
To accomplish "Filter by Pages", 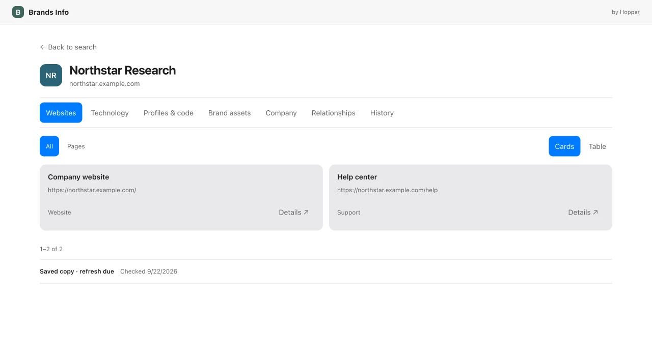I will (76, 146).
